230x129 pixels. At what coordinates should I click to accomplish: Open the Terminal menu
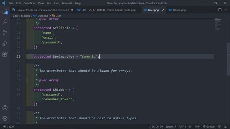coord(67,3)
